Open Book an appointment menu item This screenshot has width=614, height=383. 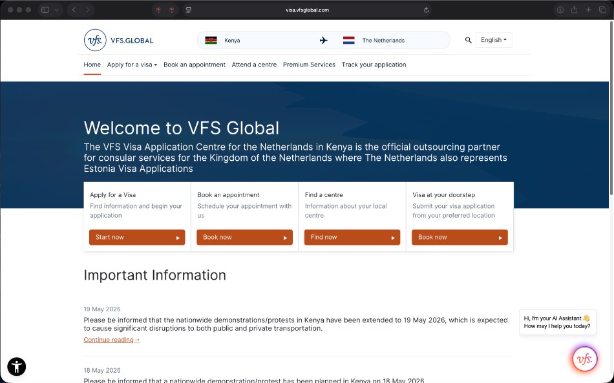195,65
